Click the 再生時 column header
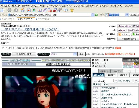Viewport: 139px width, 108px height. (96, 85)
